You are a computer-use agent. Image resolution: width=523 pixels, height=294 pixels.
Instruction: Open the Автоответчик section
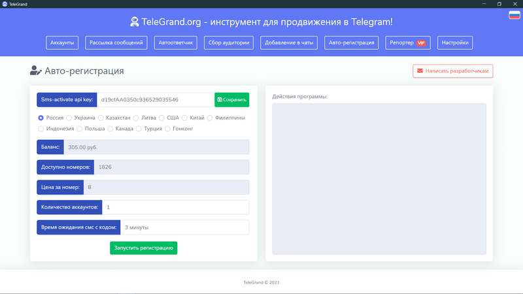click(175, 42)
